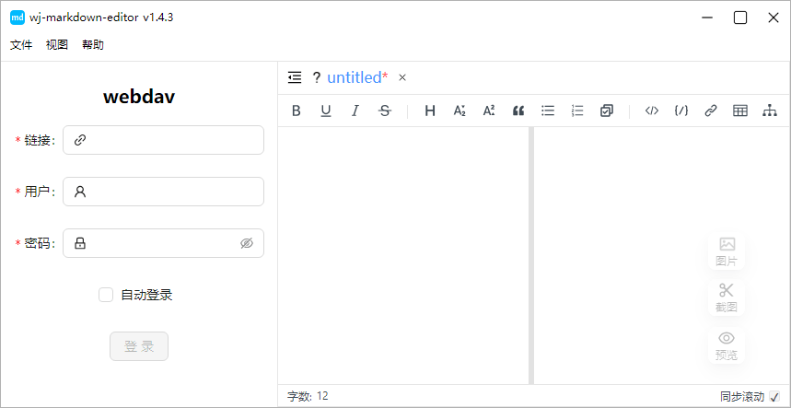This screenshot has width=791, height=408.
Task: Insert a hyperlink using link icon
Action: [710, 111]
